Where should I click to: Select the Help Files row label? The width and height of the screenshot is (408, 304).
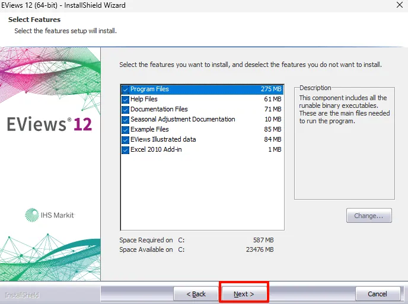click(x=144, y=99)
